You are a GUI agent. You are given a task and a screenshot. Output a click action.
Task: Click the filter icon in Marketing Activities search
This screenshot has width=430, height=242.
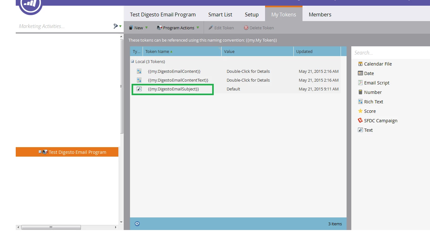pyautogui.click(x=116, y=26)
